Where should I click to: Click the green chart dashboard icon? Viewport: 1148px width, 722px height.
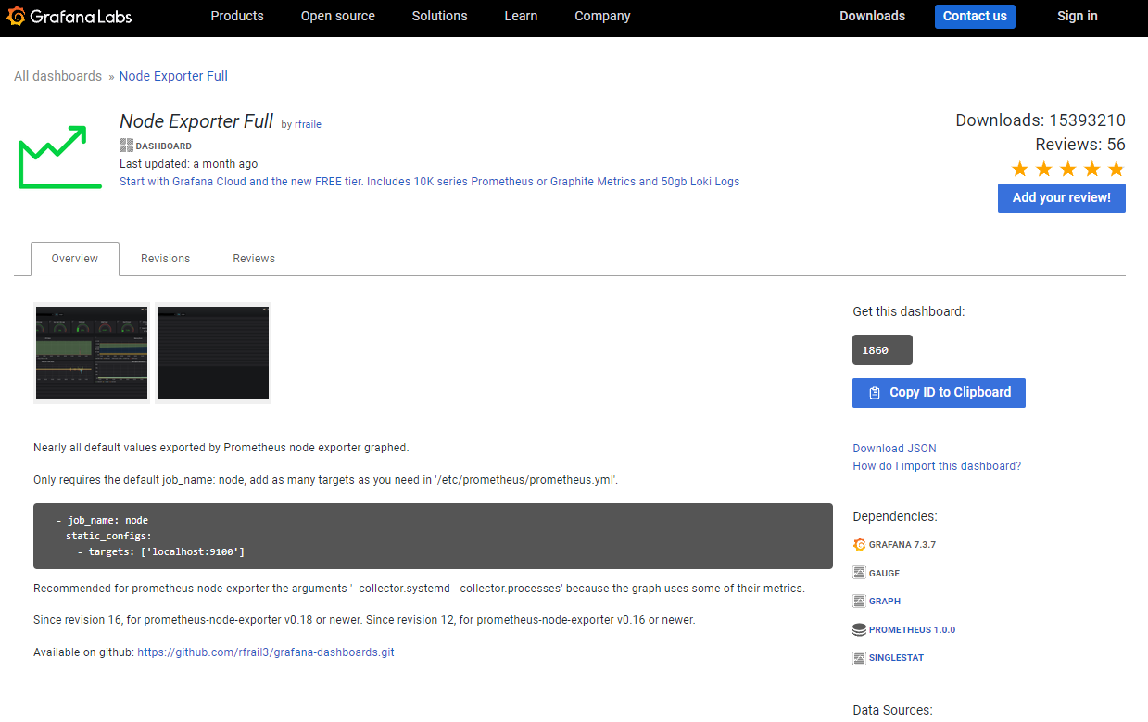point(60,158)
